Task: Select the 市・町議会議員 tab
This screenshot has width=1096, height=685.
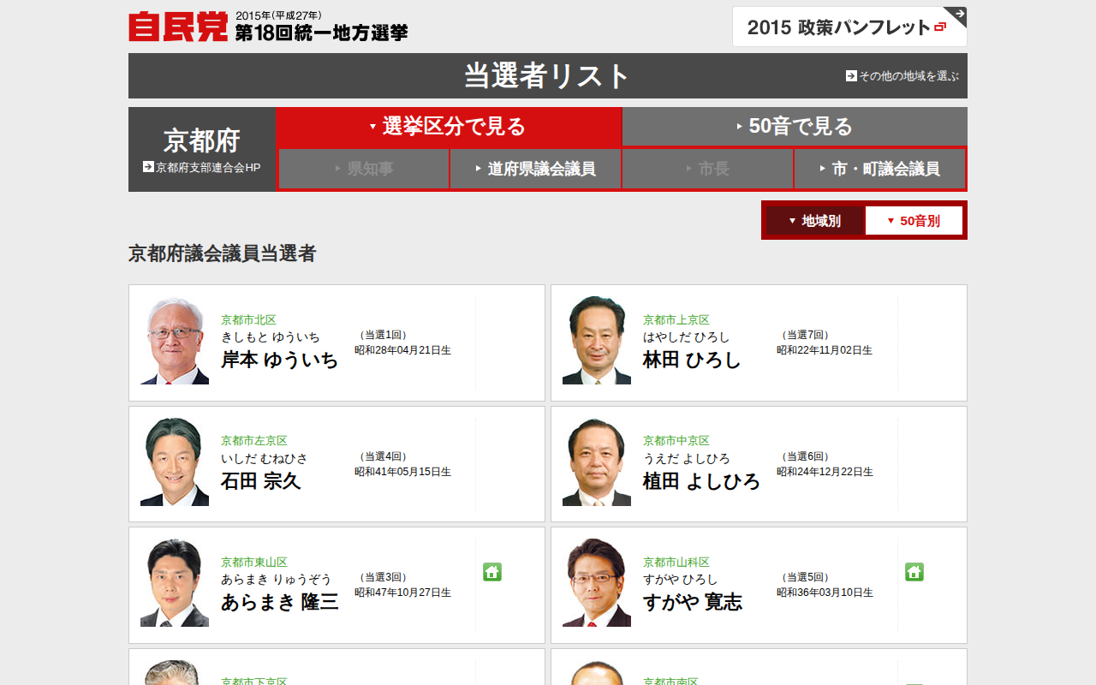Action: pos(879,169)
